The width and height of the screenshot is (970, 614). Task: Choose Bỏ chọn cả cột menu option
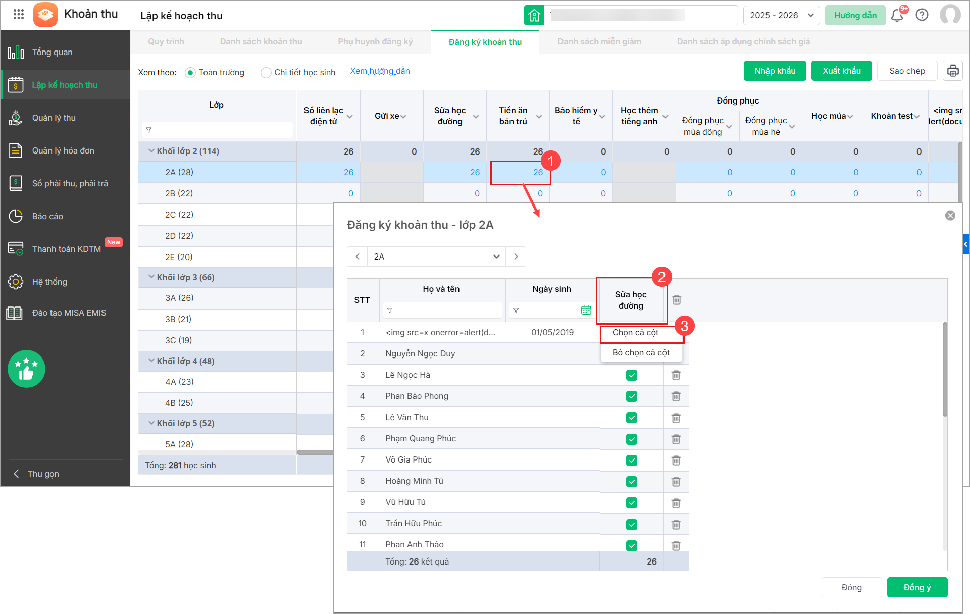click(x=641, y=352)
